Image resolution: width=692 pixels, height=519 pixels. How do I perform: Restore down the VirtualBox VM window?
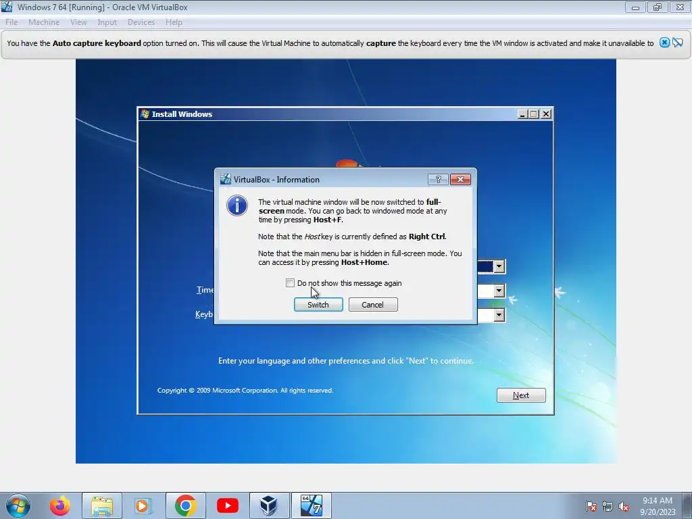point(658,7)
